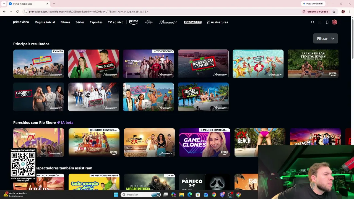The image size is (354, 199).
Task: Open Rio Shore Natal em Família thumbnail
Action: pos(94,64)
